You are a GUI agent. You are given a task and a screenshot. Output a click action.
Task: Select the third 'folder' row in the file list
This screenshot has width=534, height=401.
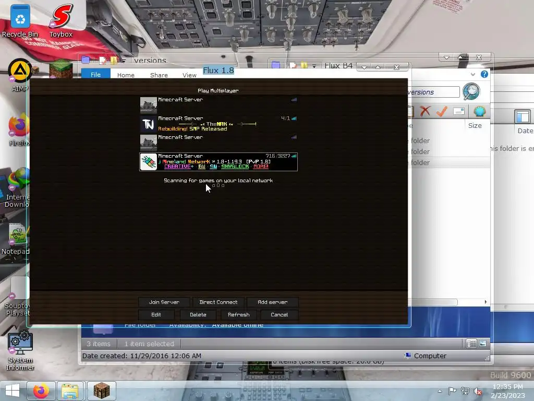[x=449, y=163]
